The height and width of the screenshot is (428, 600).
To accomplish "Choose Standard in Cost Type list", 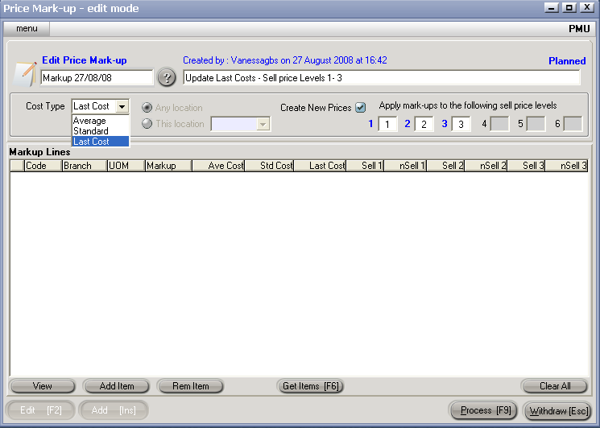I will tap(101, 131).
